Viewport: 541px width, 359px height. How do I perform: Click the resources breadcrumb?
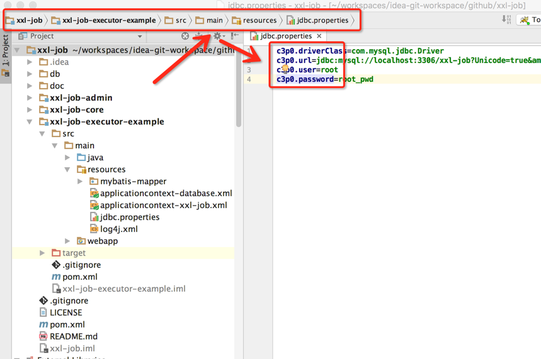tap(254, 20)
